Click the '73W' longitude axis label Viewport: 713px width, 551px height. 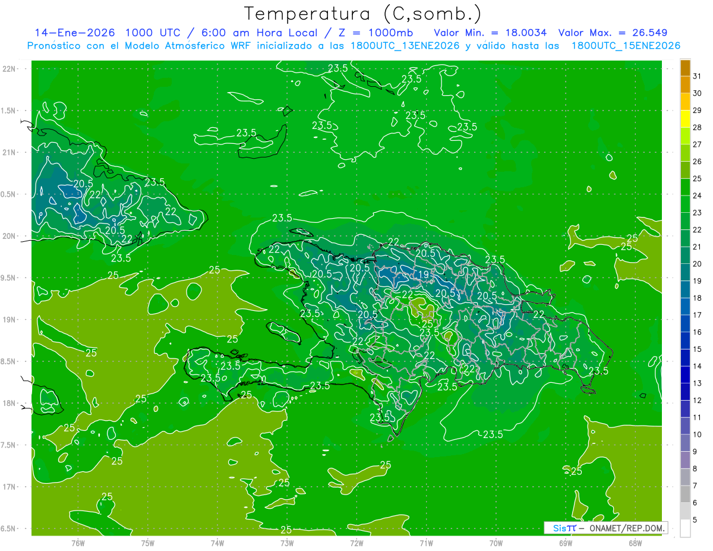286,543
